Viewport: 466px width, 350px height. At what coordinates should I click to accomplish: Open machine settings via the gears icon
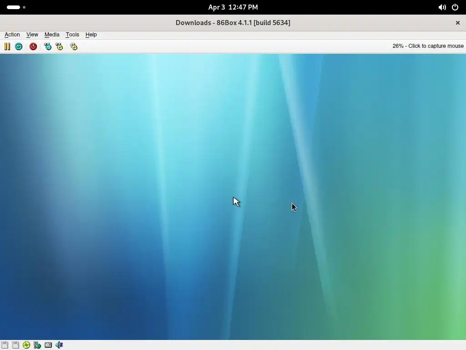coord(74,46)
